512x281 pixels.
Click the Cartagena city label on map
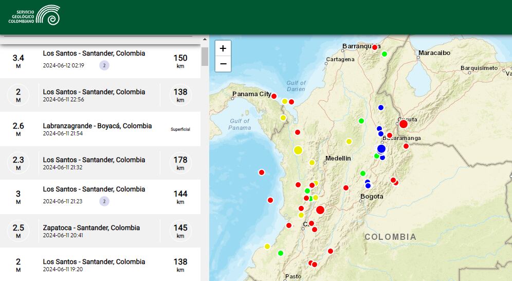(340, 60)
